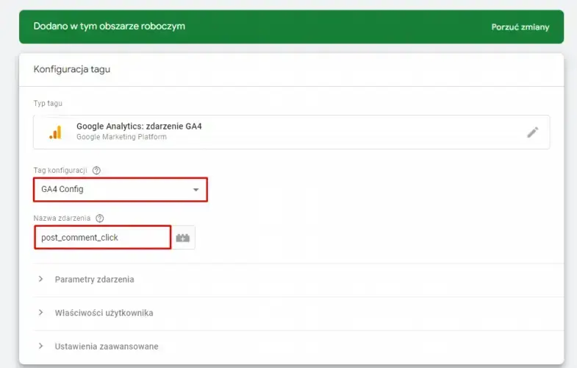
Task: Open help icon next to Tag konfiguracji
Action: point(96,171)
